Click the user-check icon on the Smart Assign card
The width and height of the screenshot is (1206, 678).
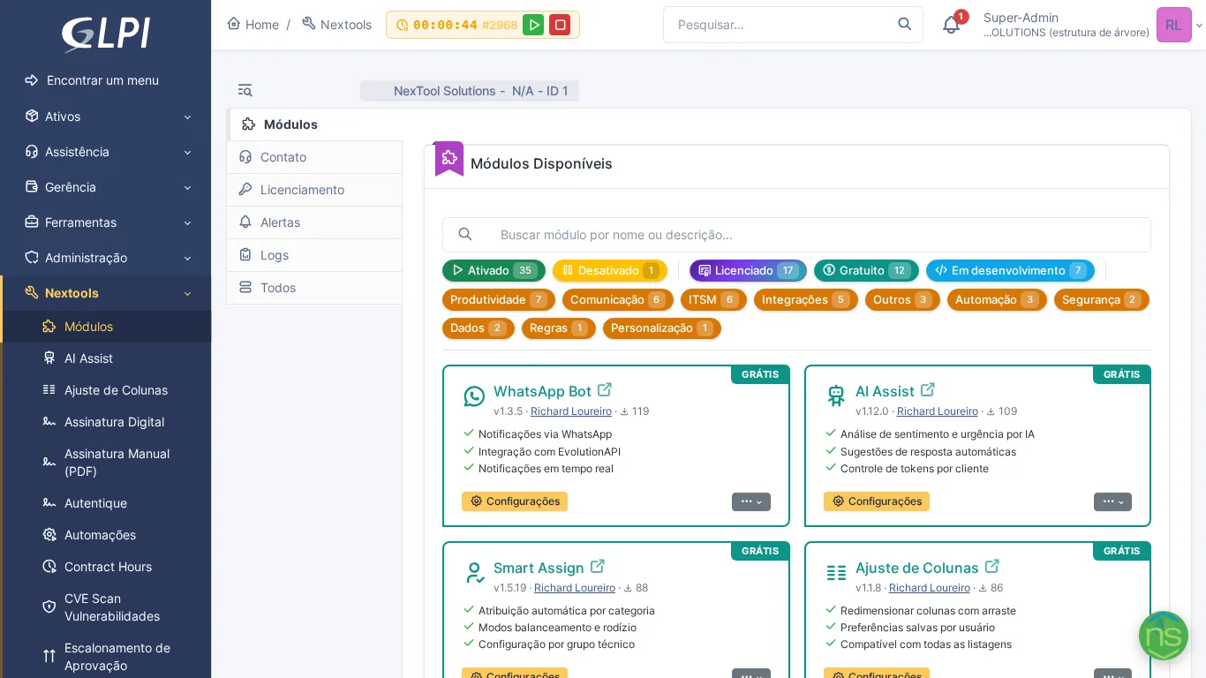474,574
